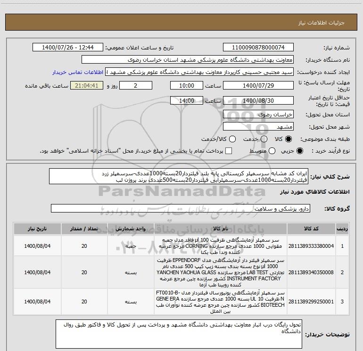Click the deadline time field 10:00

(x=187, y=85)
